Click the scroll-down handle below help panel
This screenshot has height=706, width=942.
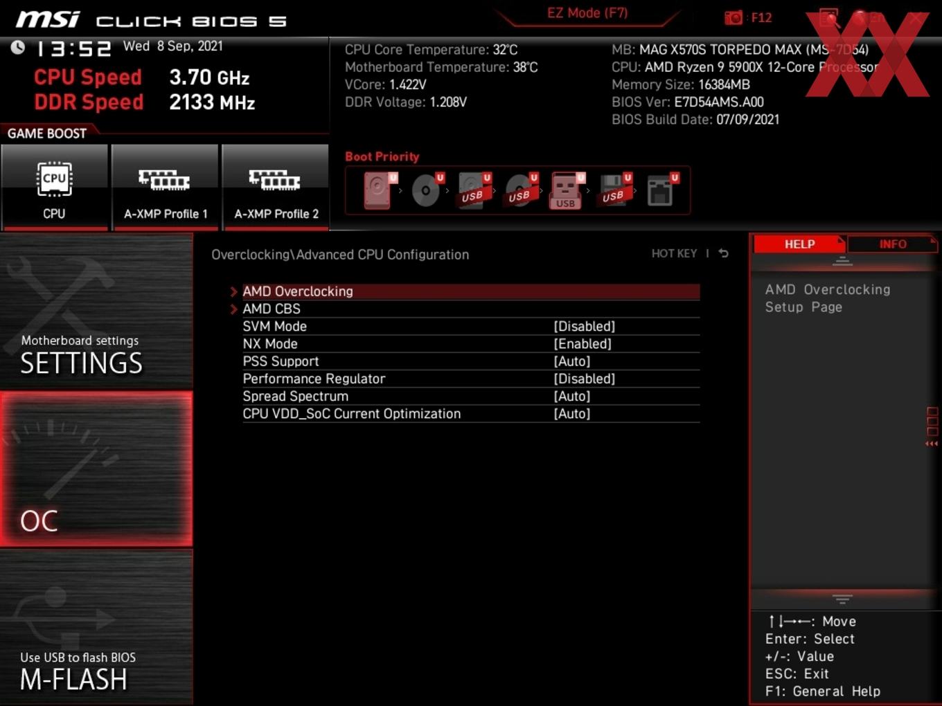point(842,599)
